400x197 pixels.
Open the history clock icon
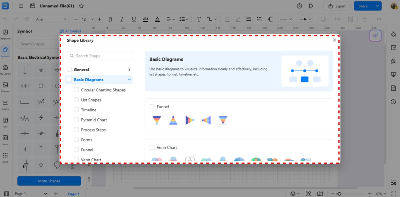(x=394, y=102)
